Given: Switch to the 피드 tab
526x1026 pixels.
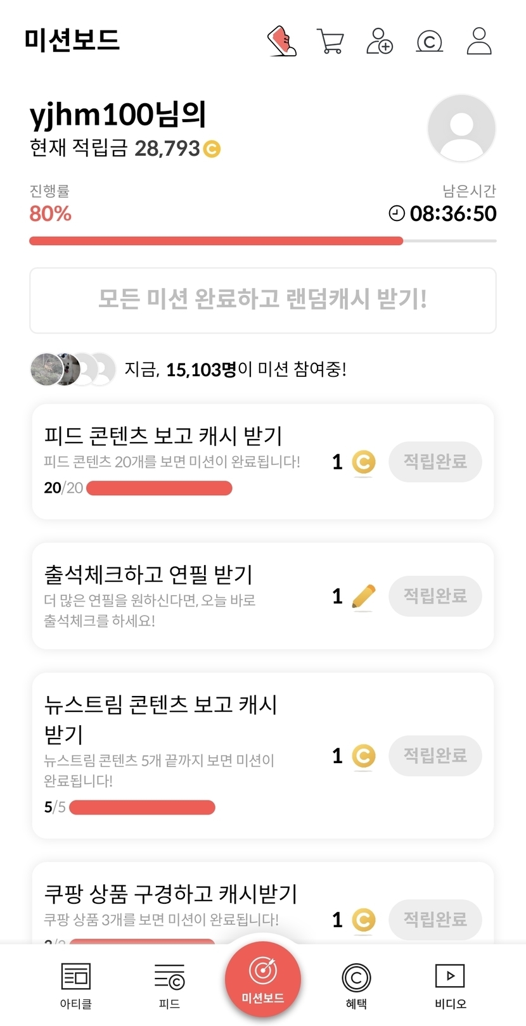Looking at the screenshot, I should 169,985.
